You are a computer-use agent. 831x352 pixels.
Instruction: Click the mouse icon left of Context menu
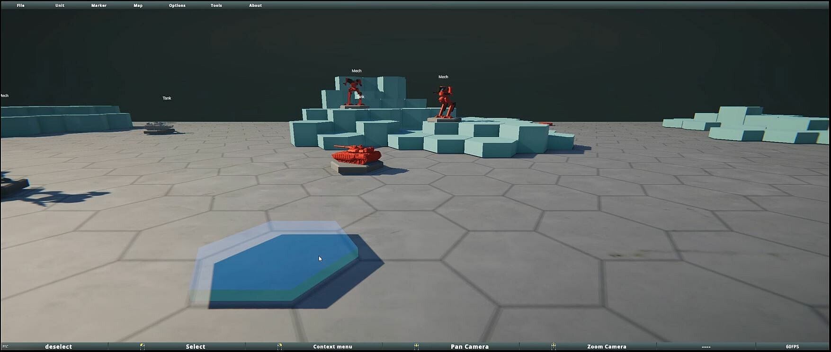click(280, 347)
